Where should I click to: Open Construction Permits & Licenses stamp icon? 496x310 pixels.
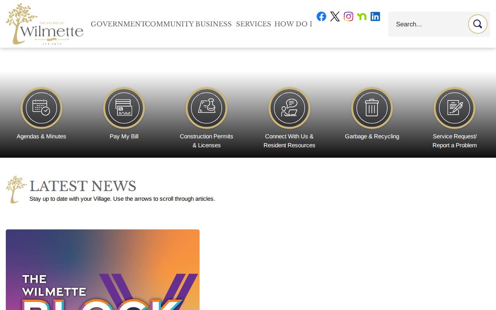click(x=207, y=108)
